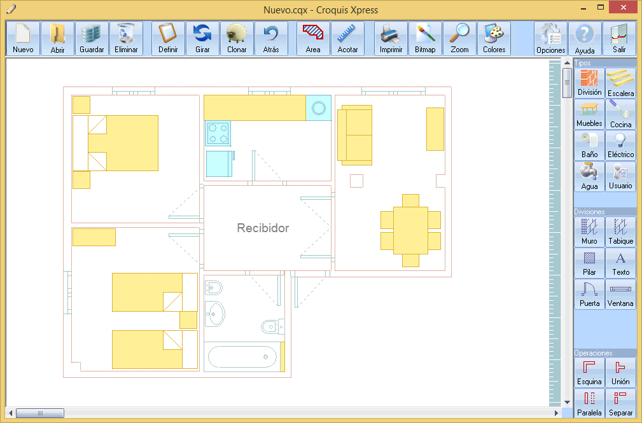Choose the Muebles furniture type
This screenshot has height=423, width=642.
(589, 114)
